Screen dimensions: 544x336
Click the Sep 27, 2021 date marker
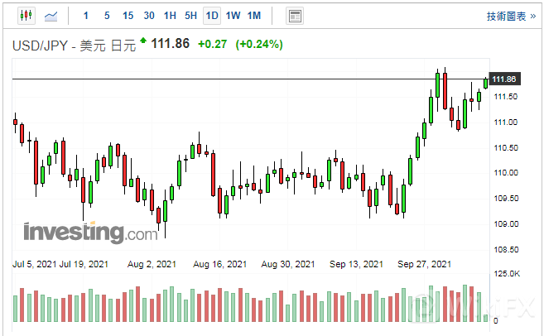[424, 264]
